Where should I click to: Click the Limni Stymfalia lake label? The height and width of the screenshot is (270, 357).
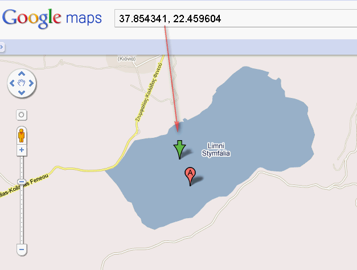[x=216, y=149]
